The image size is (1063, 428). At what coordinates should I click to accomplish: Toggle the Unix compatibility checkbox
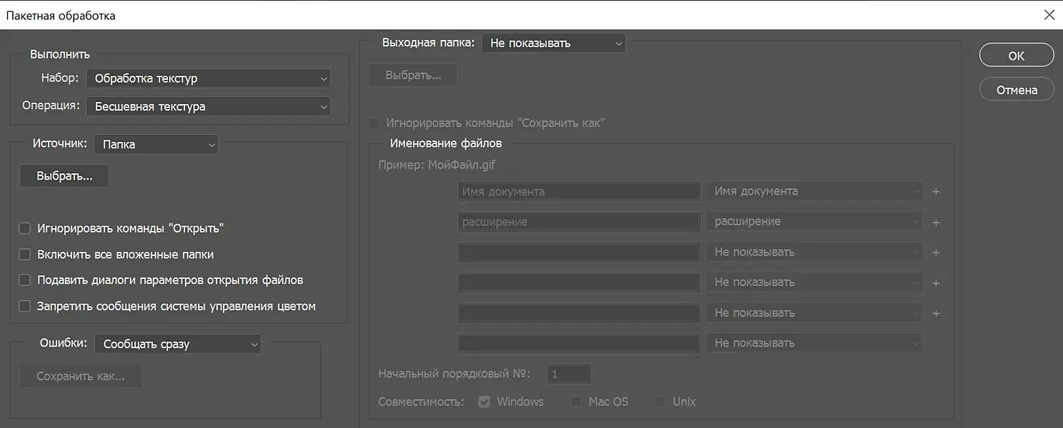tap(660, 402)
